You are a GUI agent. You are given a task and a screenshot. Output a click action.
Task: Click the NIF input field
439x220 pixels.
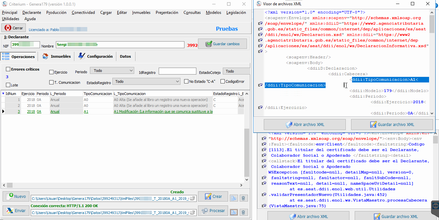[x=25, y=45]
